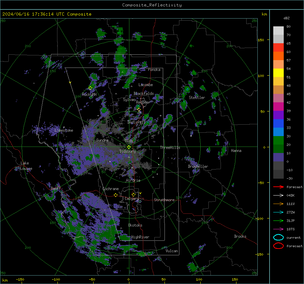Click the Strathmore town label

pyautogui.click(x=164, y=200)
